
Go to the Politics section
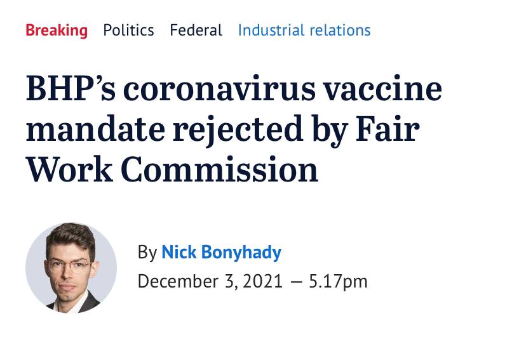(x=128, y=30)
